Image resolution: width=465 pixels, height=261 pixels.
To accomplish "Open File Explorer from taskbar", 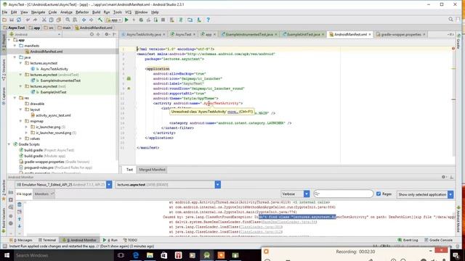I will point(150,255).
